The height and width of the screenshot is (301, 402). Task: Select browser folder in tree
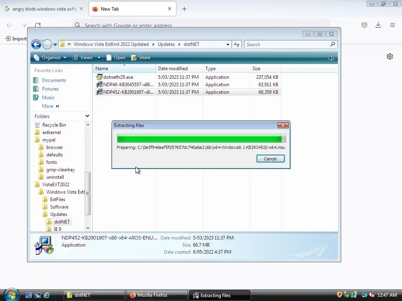click(55, 147)
